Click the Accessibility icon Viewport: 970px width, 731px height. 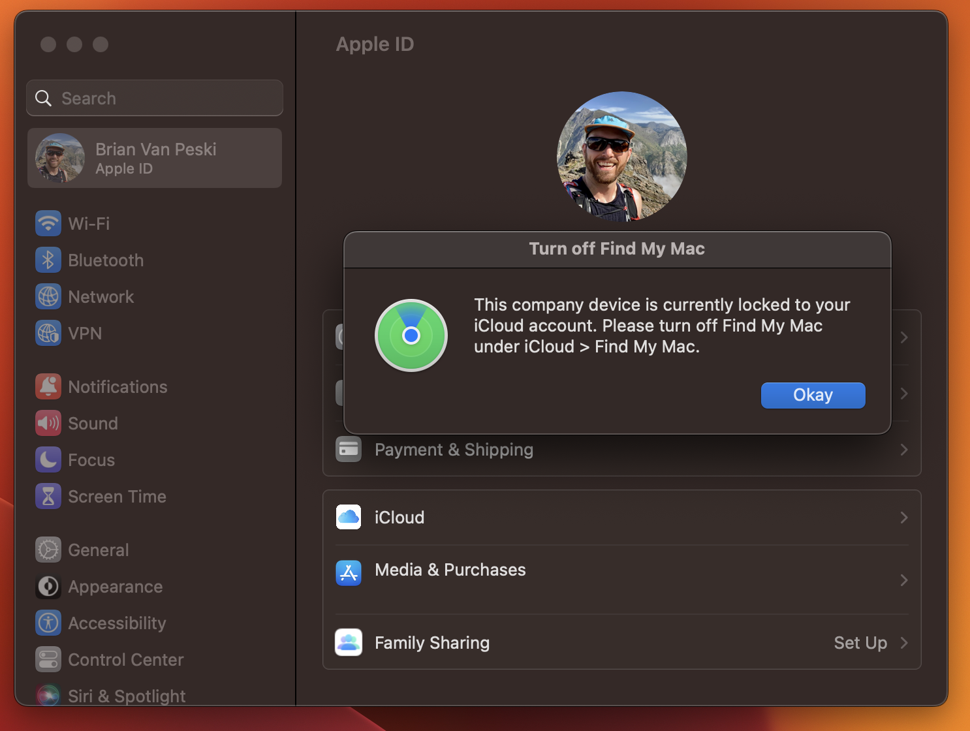point(48,623)
